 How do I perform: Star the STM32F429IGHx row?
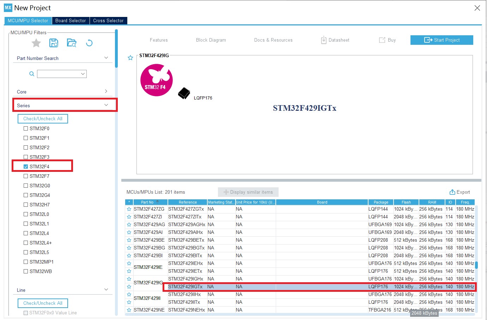pyautogui.click(x=129, y=279)
